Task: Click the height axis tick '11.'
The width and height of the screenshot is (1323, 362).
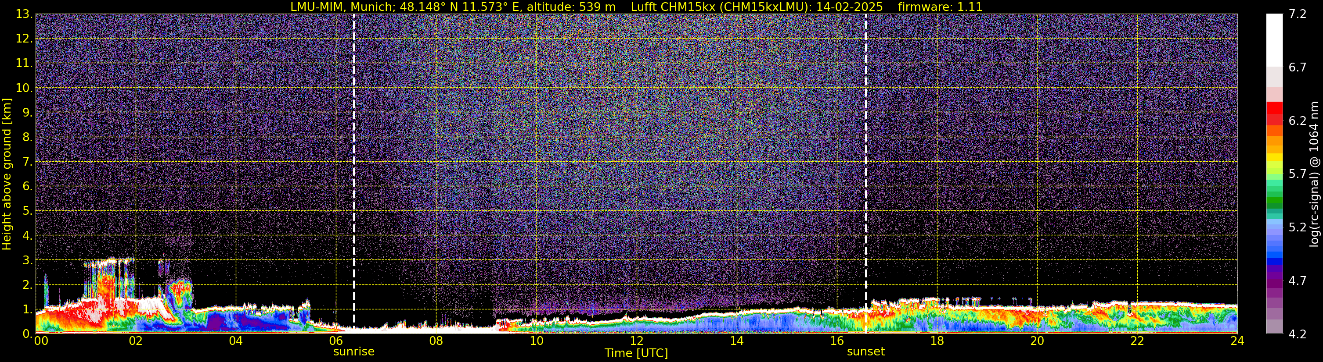Action: click(x=24, y=63)
